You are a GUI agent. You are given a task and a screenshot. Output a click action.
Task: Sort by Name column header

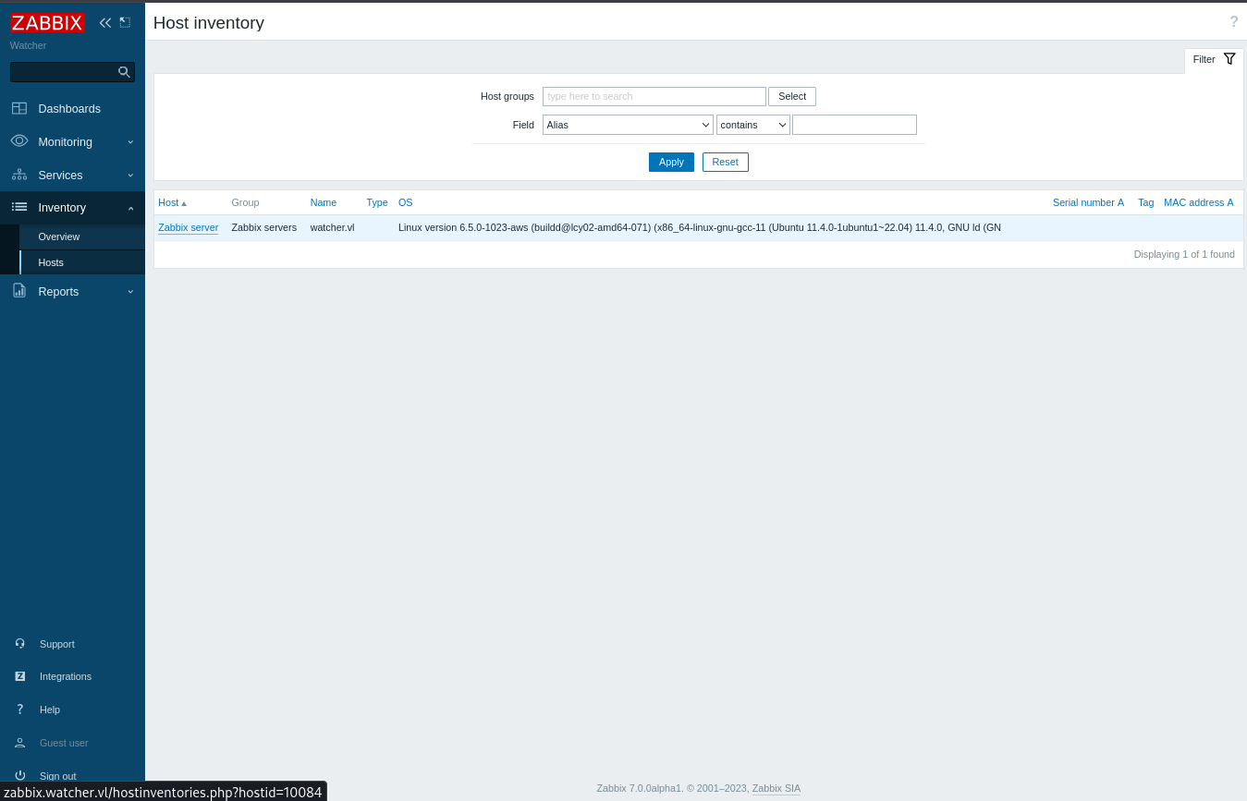point(324,202)
